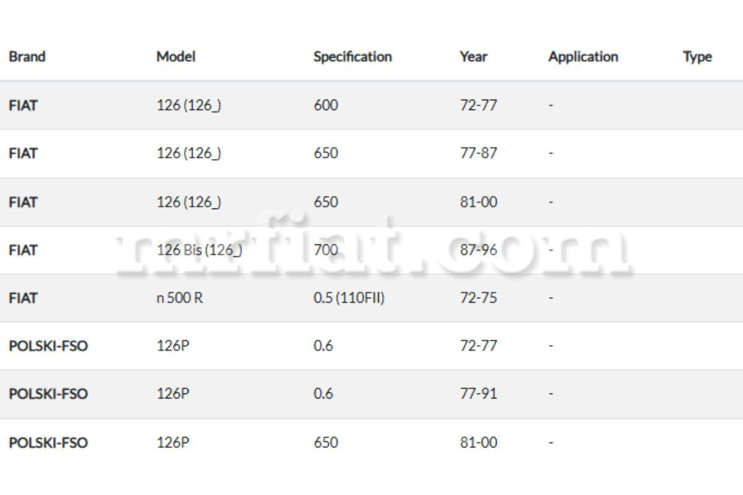
Task: Click the 72-77 year in first FIAT row
Action: (x=478, y=105)
